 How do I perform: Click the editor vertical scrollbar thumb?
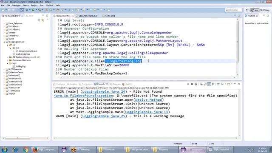(237, 42)
